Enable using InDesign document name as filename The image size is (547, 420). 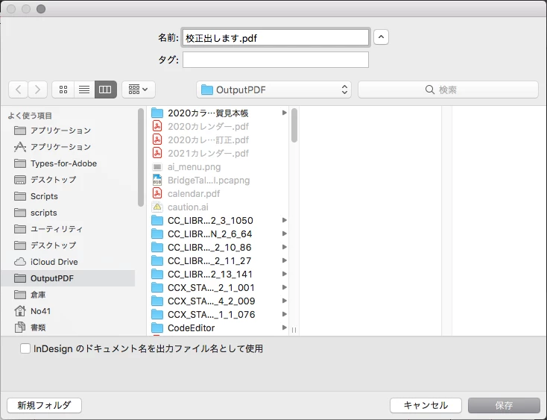click(25, 348)
